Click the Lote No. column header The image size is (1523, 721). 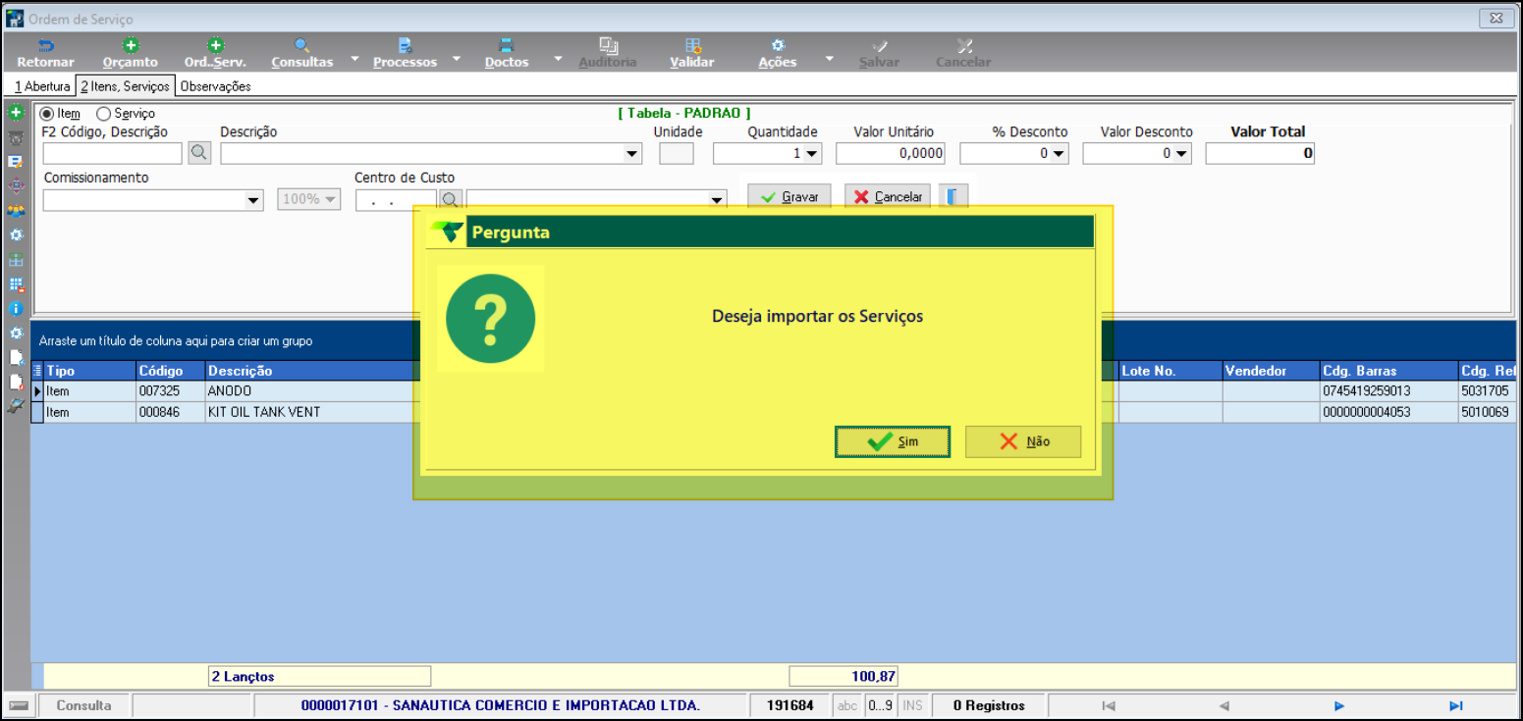1170,371
